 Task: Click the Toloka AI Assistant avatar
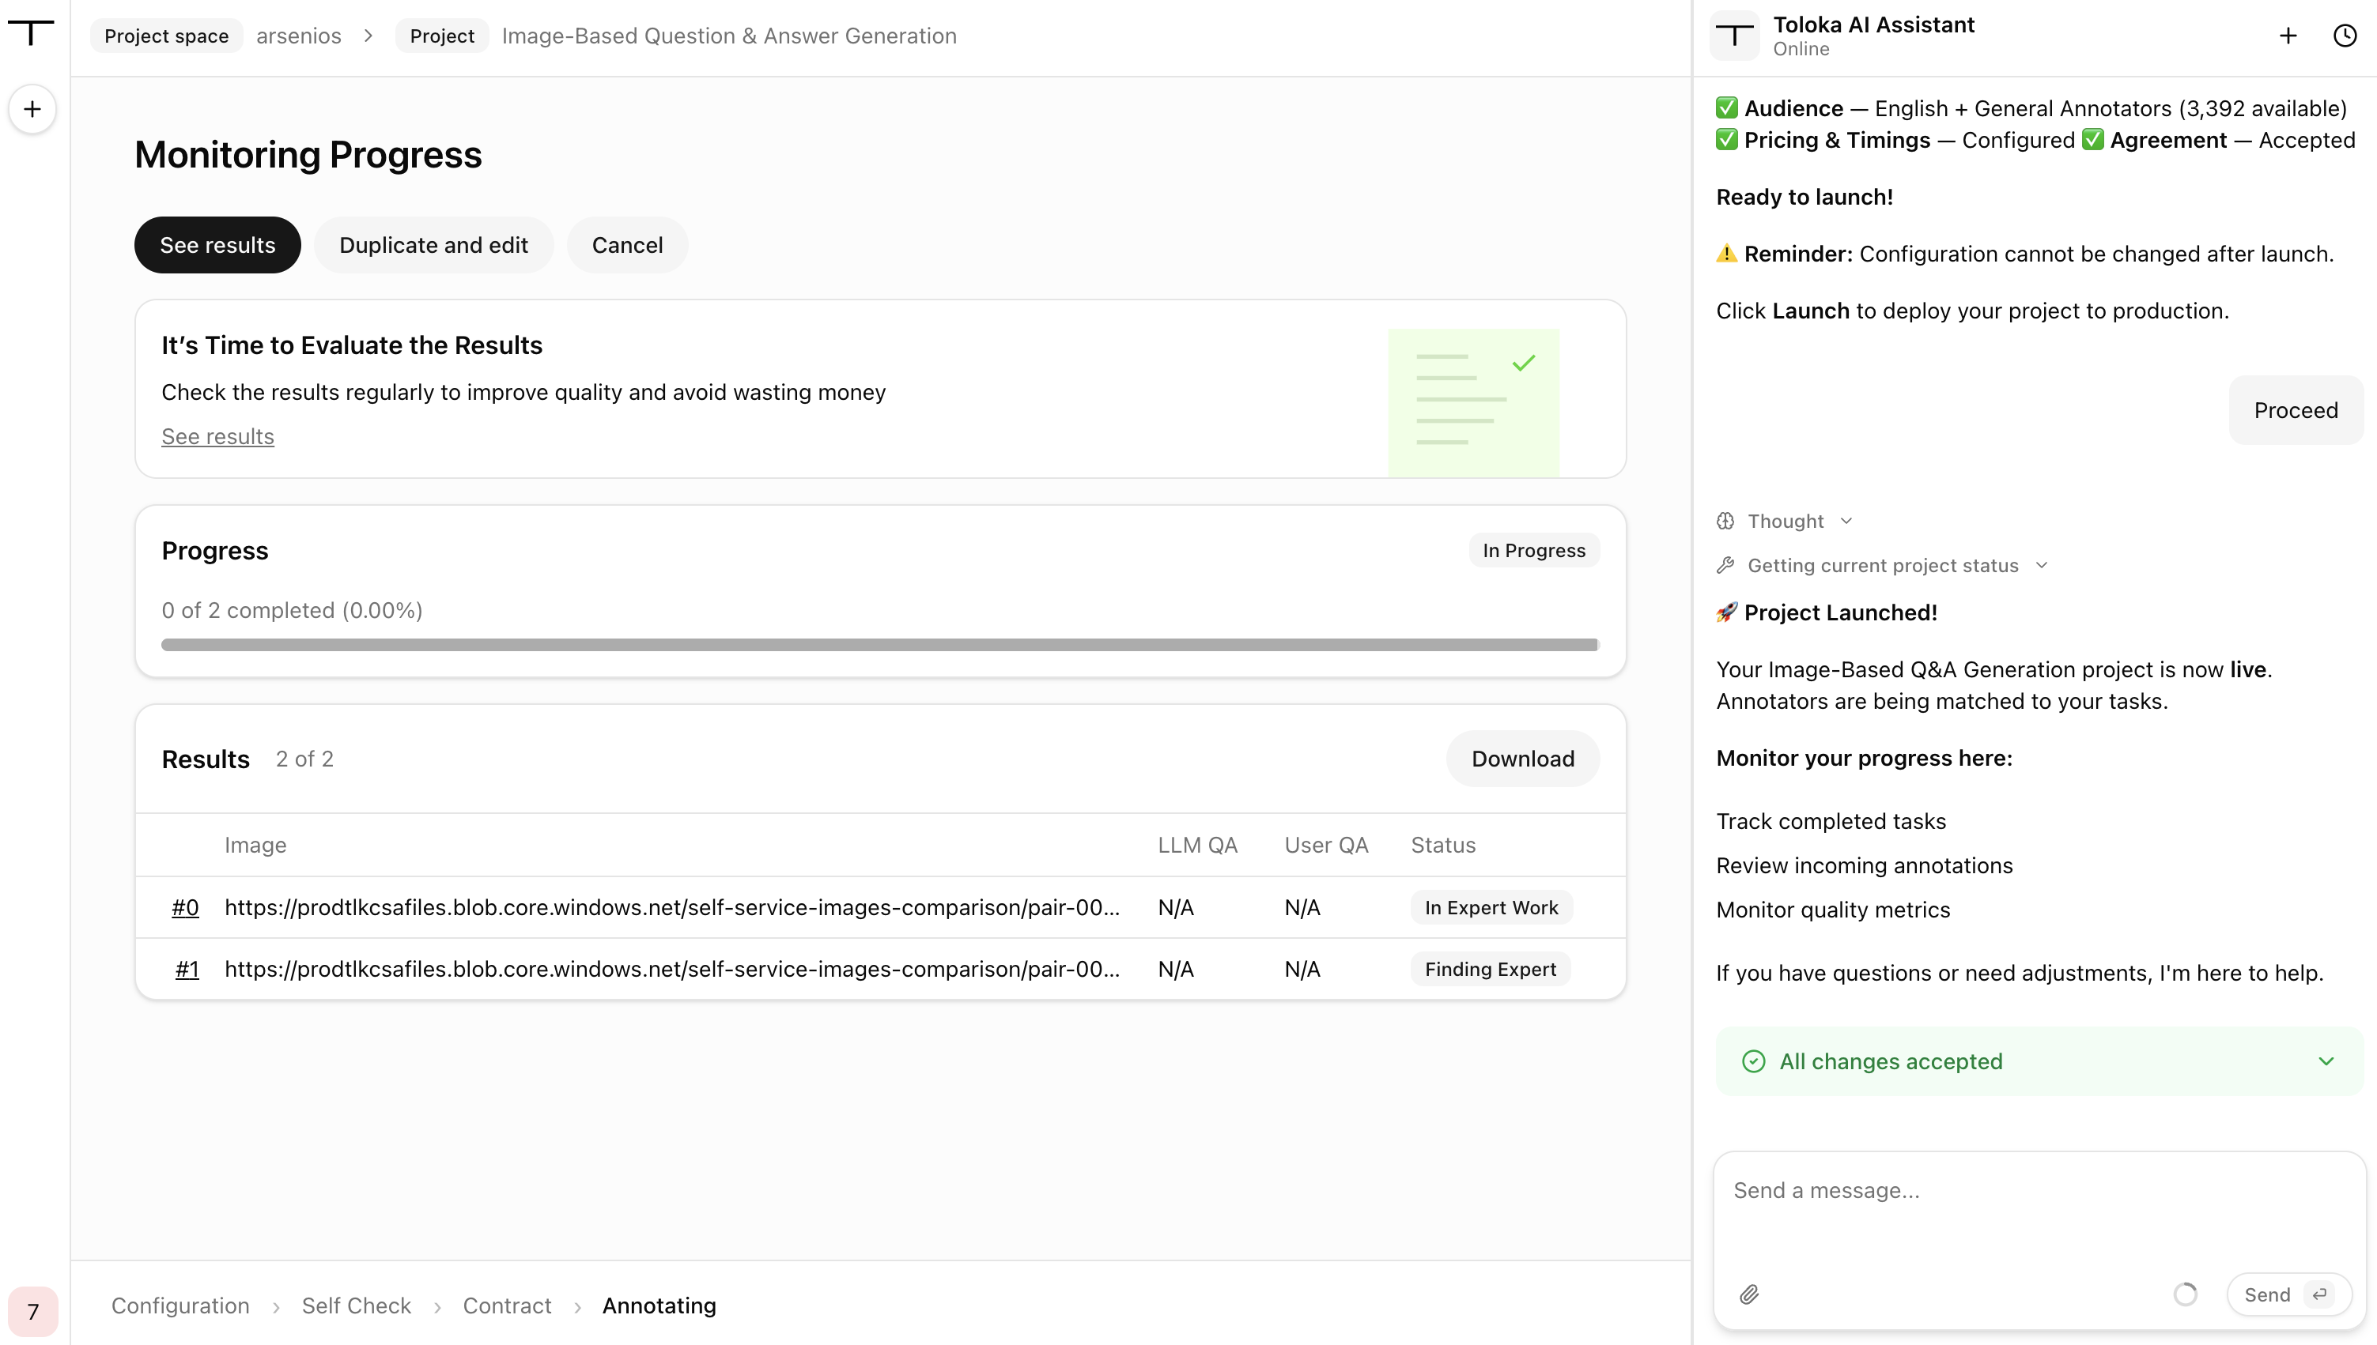point(1734,35)
